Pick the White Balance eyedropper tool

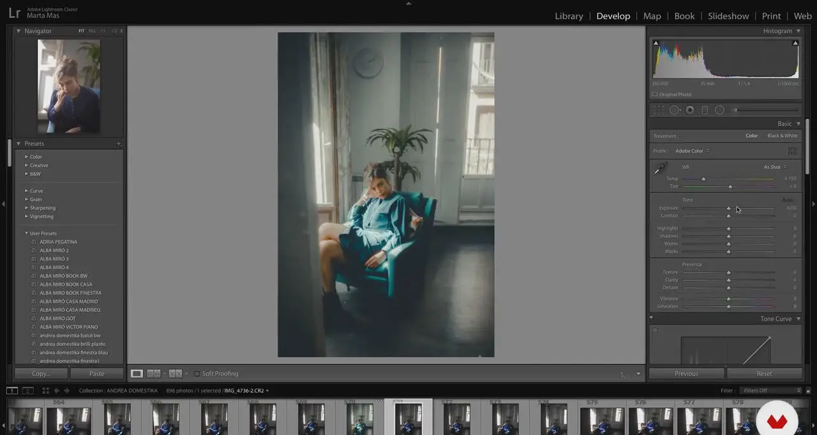[x=660, y=169]
